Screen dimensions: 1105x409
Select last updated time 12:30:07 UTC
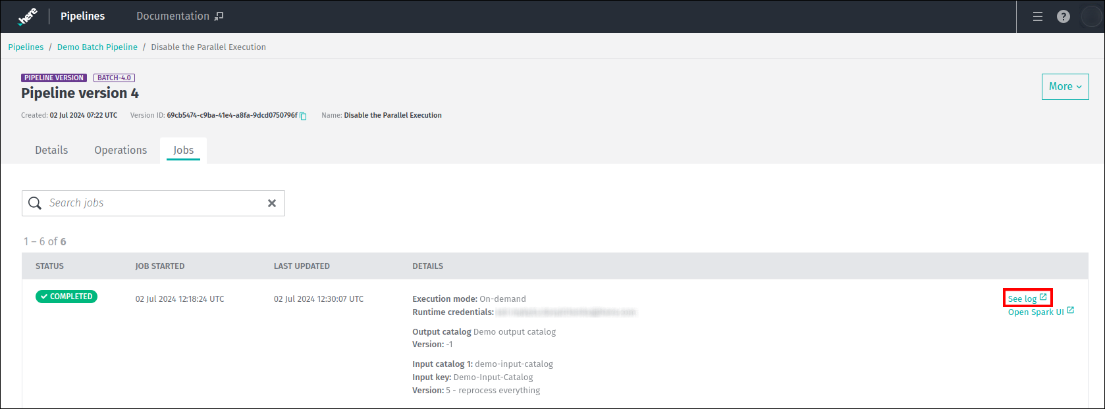[319, 299]
